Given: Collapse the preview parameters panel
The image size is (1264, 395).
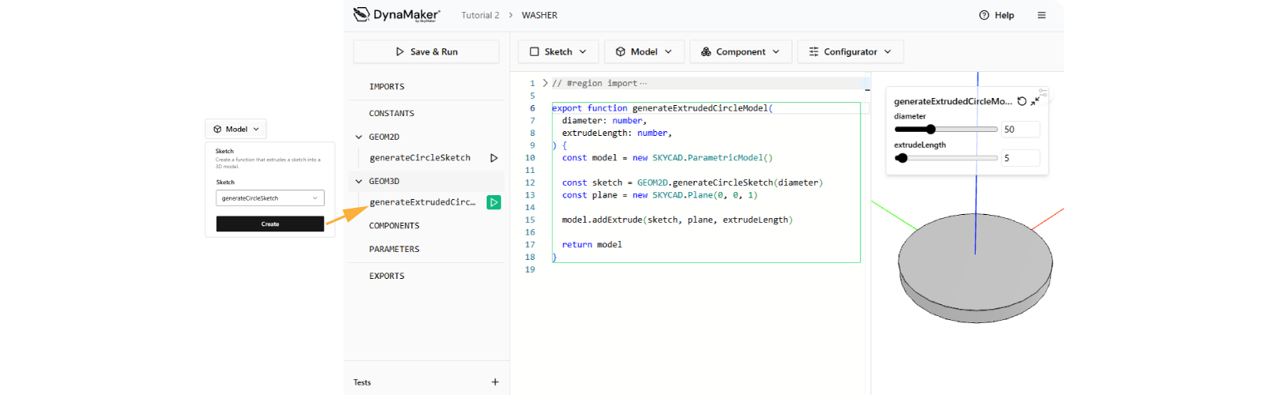Looking at the screenshot, I should tap(1034, 101).
